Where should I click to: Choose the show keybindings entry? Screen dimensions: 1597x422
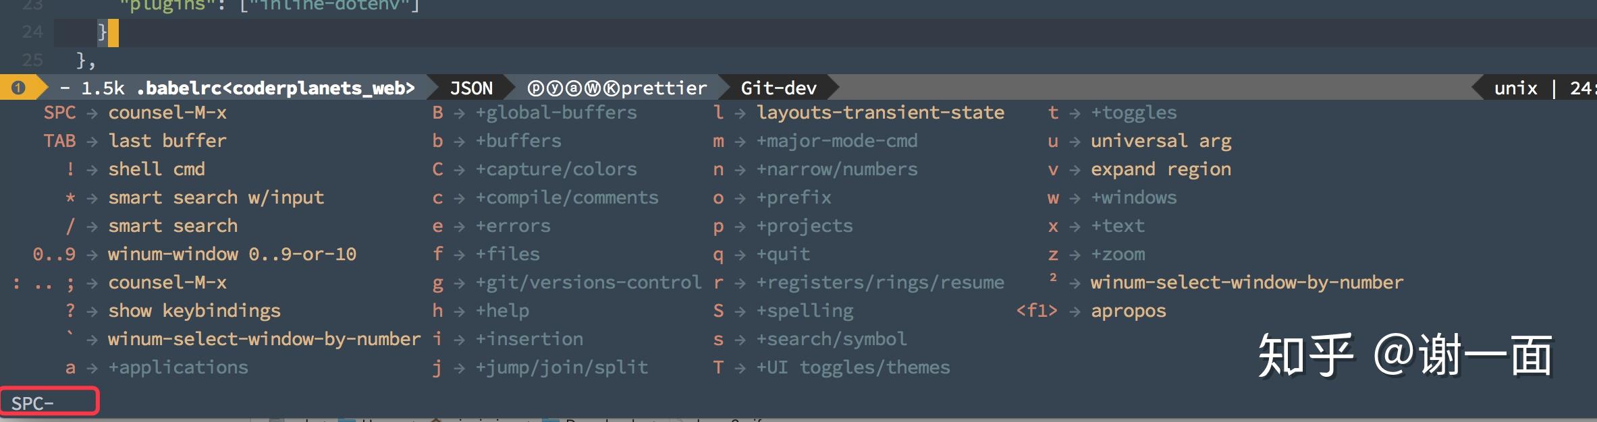194,311
